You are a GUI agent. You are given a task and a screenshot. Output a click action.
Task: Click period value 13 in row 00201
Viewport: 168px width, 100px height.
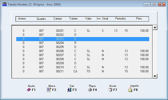coord(116,31)
